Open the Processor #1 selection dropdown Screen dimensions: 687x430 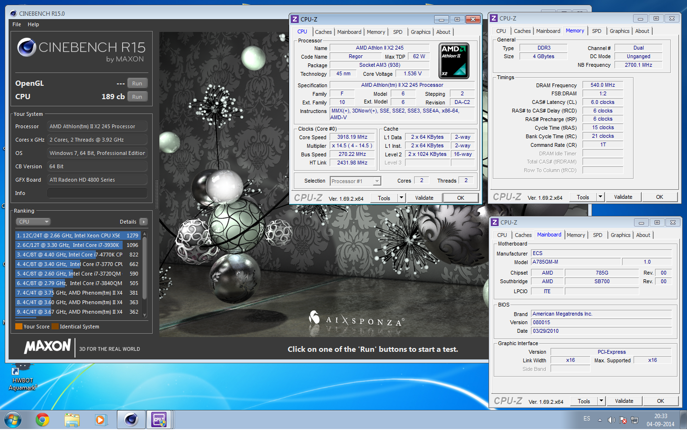(355, 181)
